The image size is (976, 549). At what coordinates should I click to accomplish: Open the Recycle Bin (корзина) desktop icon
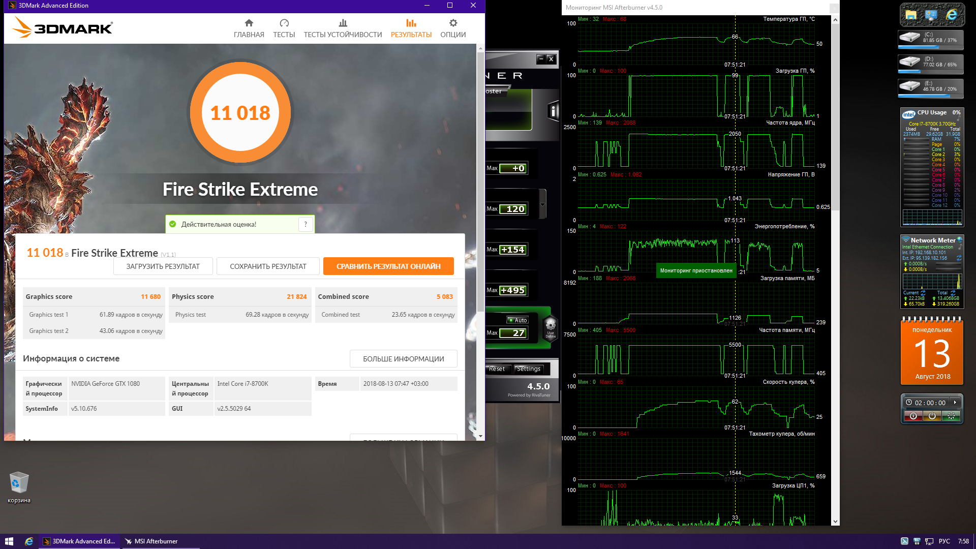pos(19,483)
